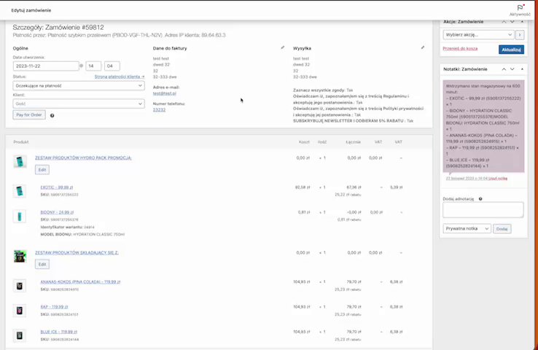Image resolution: width=538 pixels, height=350 pixels.
Task: Click the Koszt column header
Action: [304, 142]
